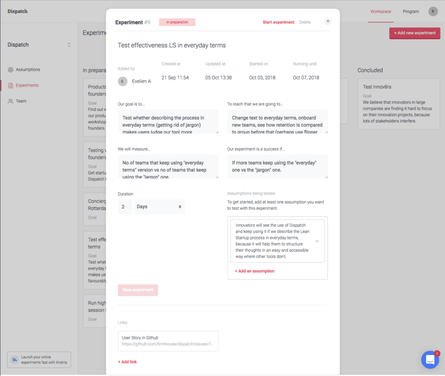This screenshot has height=376, width=445.
Task: Click the In preparation status badge
Action: click(177, 22)
